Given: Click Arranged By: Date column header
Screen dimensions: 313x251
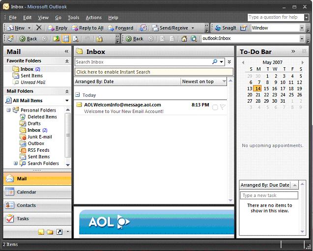Looking at the screenshot, I should 127,82.
